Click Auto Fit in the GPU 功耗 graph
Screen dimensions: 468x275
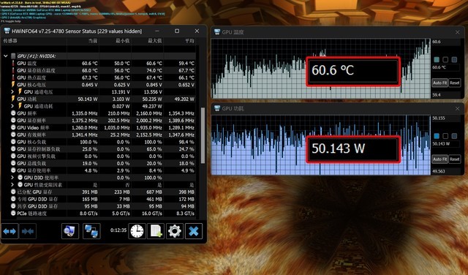coord(440,159)
